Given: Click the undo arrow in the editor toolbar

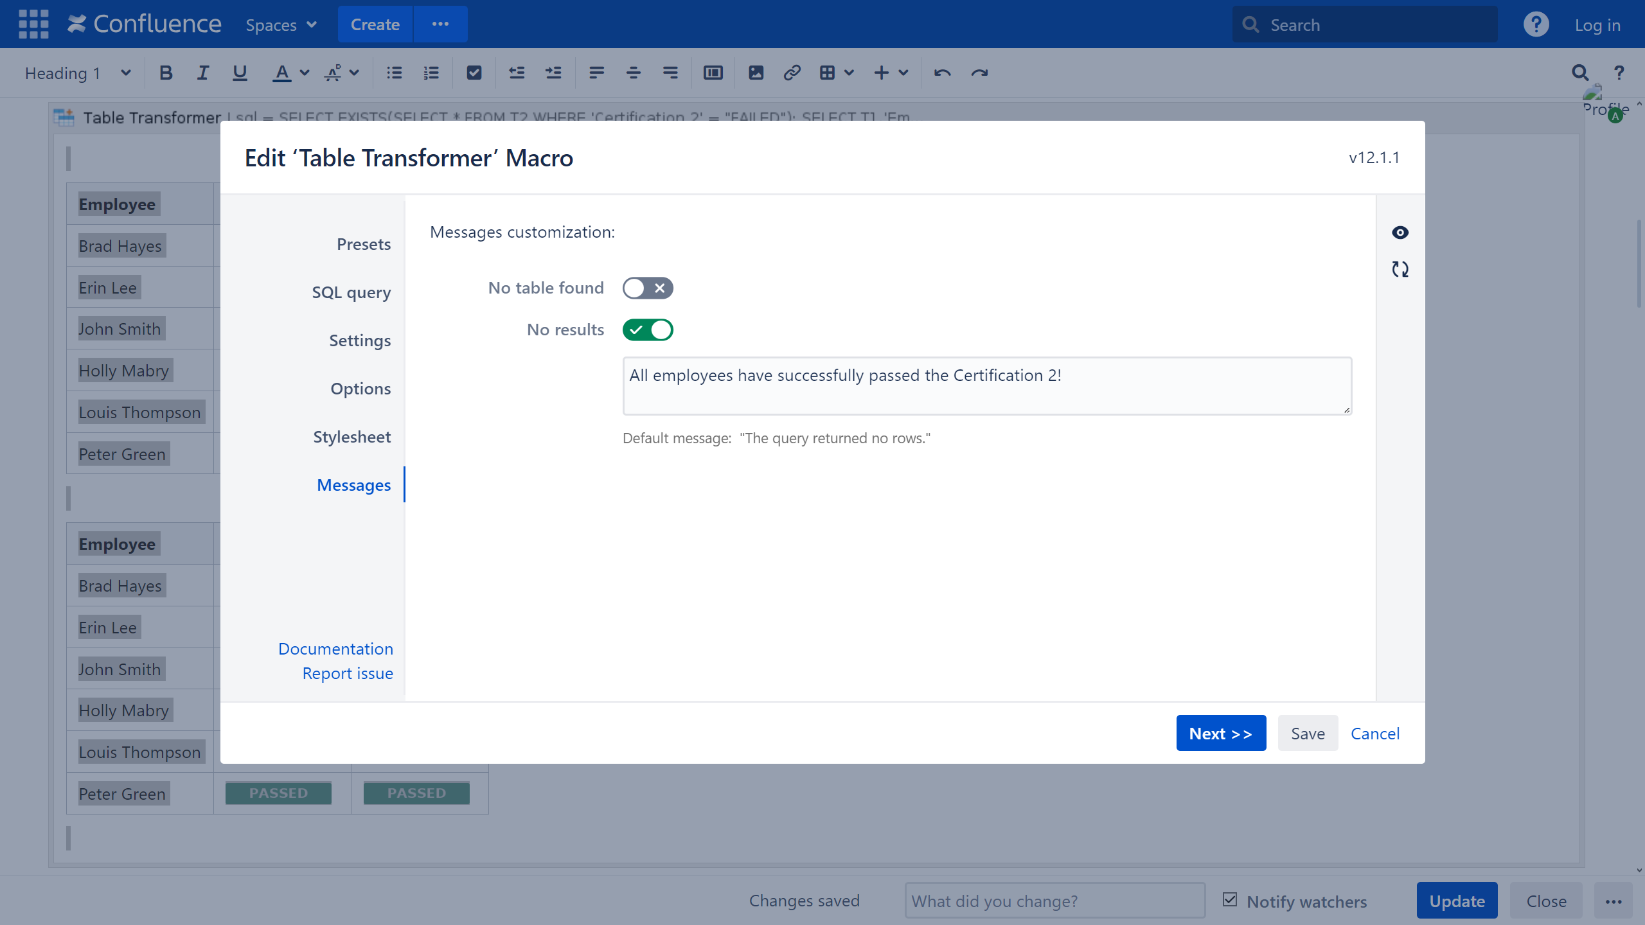Looking at the screenshot, I should click(x=942, y=73).
